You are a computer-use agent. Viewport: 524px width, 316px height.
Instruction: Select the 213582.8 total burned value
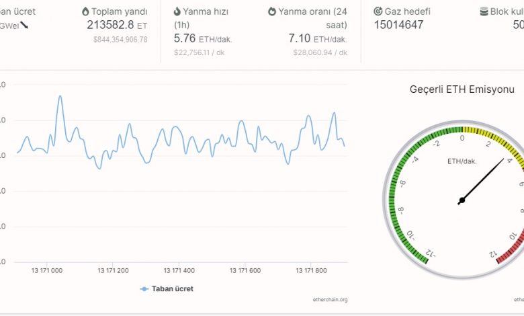[x=110, y=25]
